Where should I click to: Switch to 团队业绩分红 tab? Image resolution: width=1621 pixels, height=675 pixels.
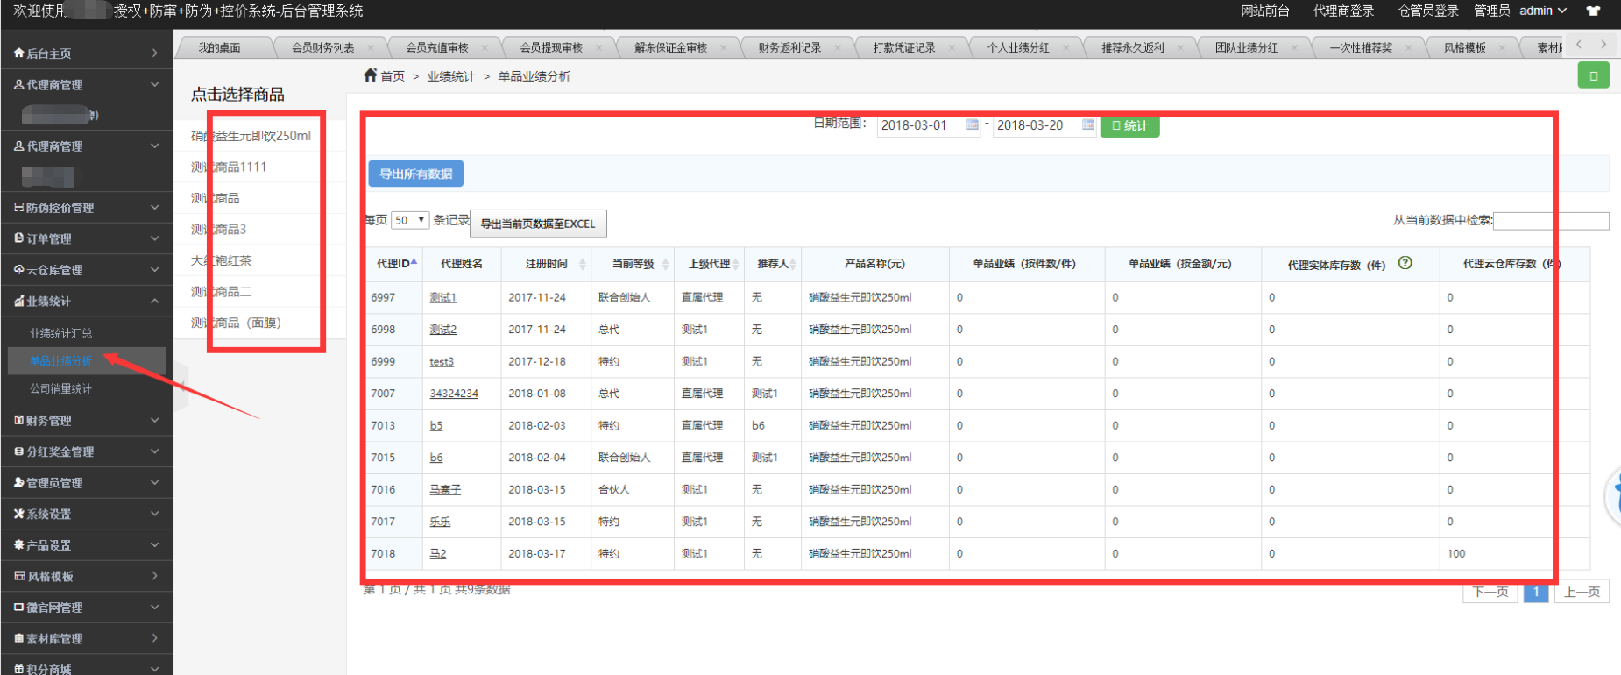pos(1246,48)
